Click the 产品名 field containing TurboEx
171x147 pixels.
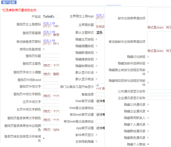click(51, 17)
